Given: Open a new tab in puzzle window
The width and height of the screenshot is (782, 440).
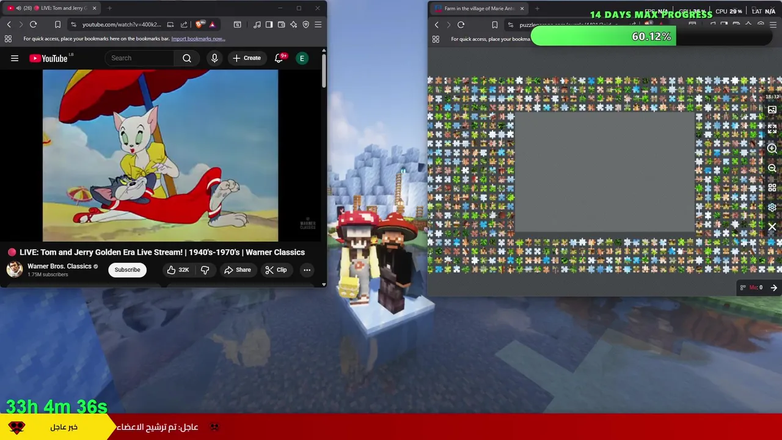Looking at the screenshot, I should click(537, 9).
